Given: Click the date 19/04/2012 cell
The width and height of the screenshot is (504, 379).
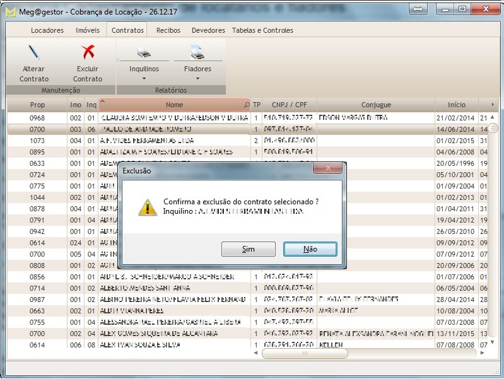Looking at the screenshot, I should (455, 220).
